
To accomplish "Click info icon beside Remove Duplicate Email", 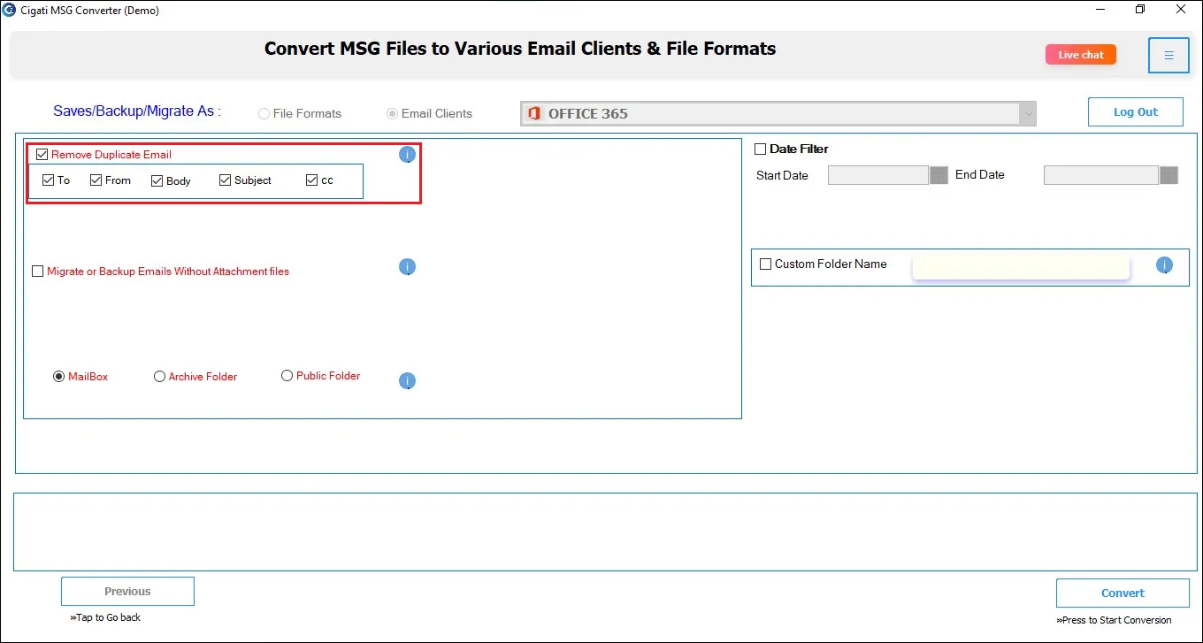I will pos(407,155).
